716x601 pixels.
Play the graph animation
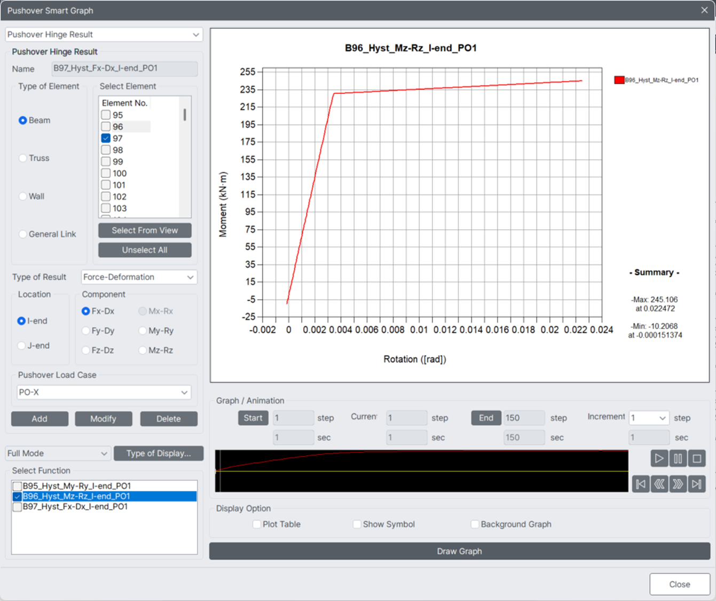659,458
